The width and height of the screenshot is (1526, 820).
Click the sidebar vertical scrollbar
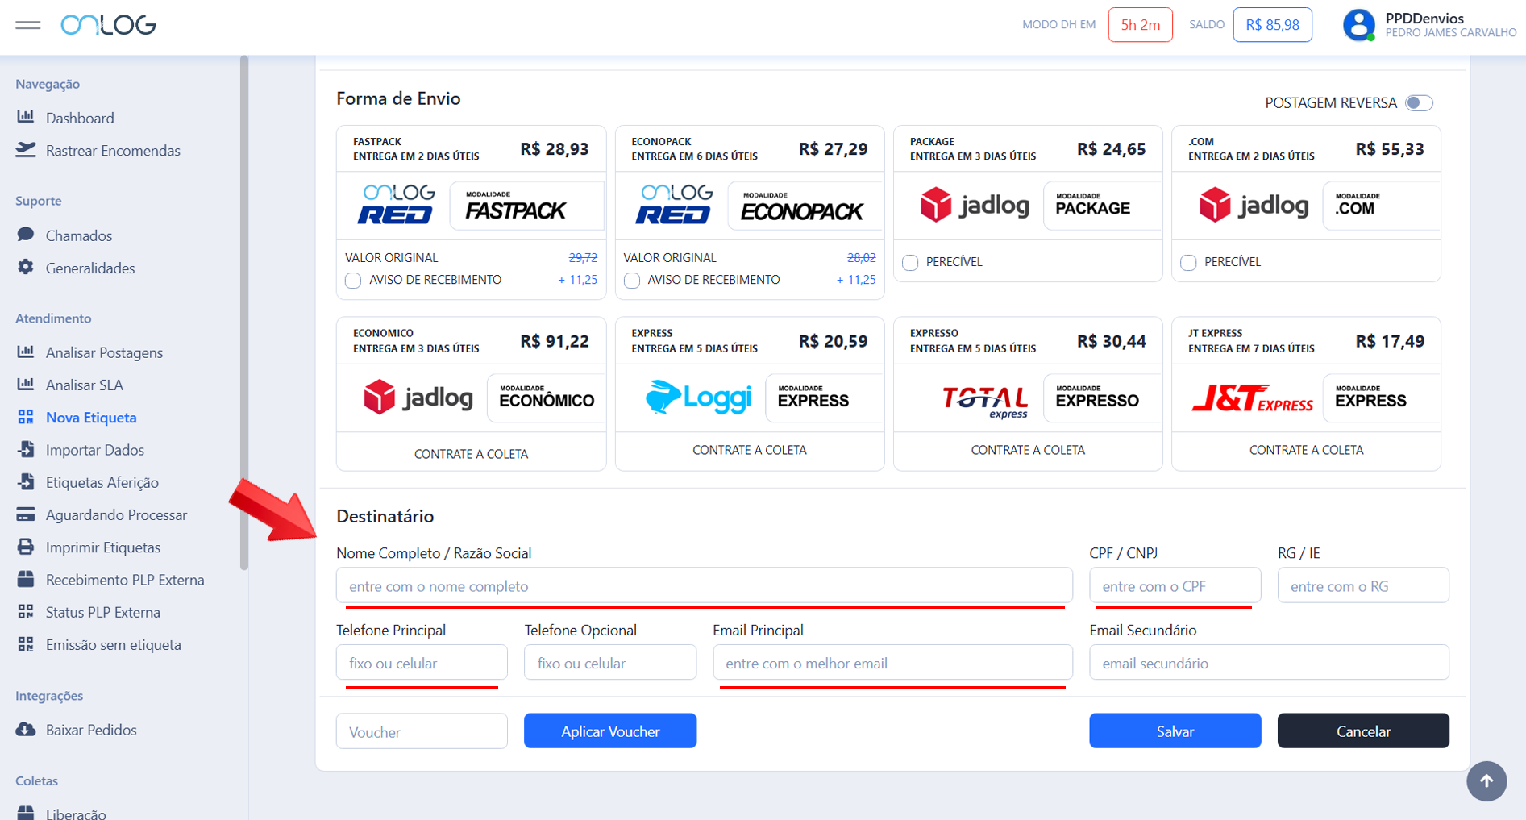point(243,313)
